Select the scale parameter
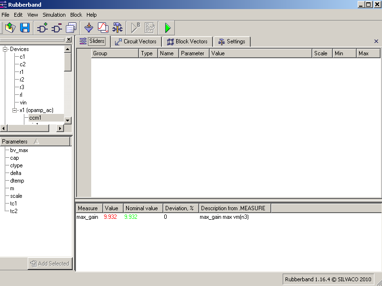Image resolution: width=382 pixels, height=286 pixels. pyautogui.click(x=16, y=196)
